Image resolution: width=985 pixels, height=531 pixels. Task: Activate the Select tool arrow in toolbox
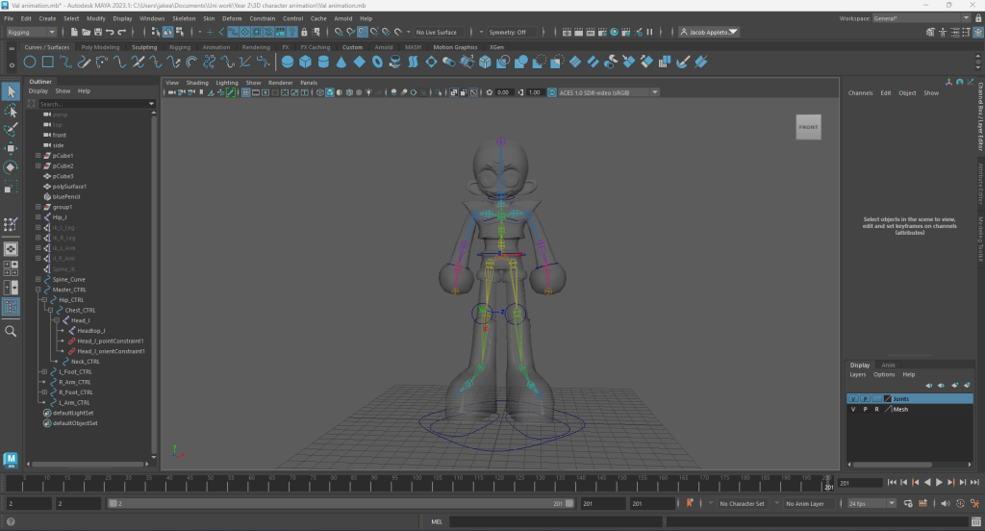coord(11,91)
